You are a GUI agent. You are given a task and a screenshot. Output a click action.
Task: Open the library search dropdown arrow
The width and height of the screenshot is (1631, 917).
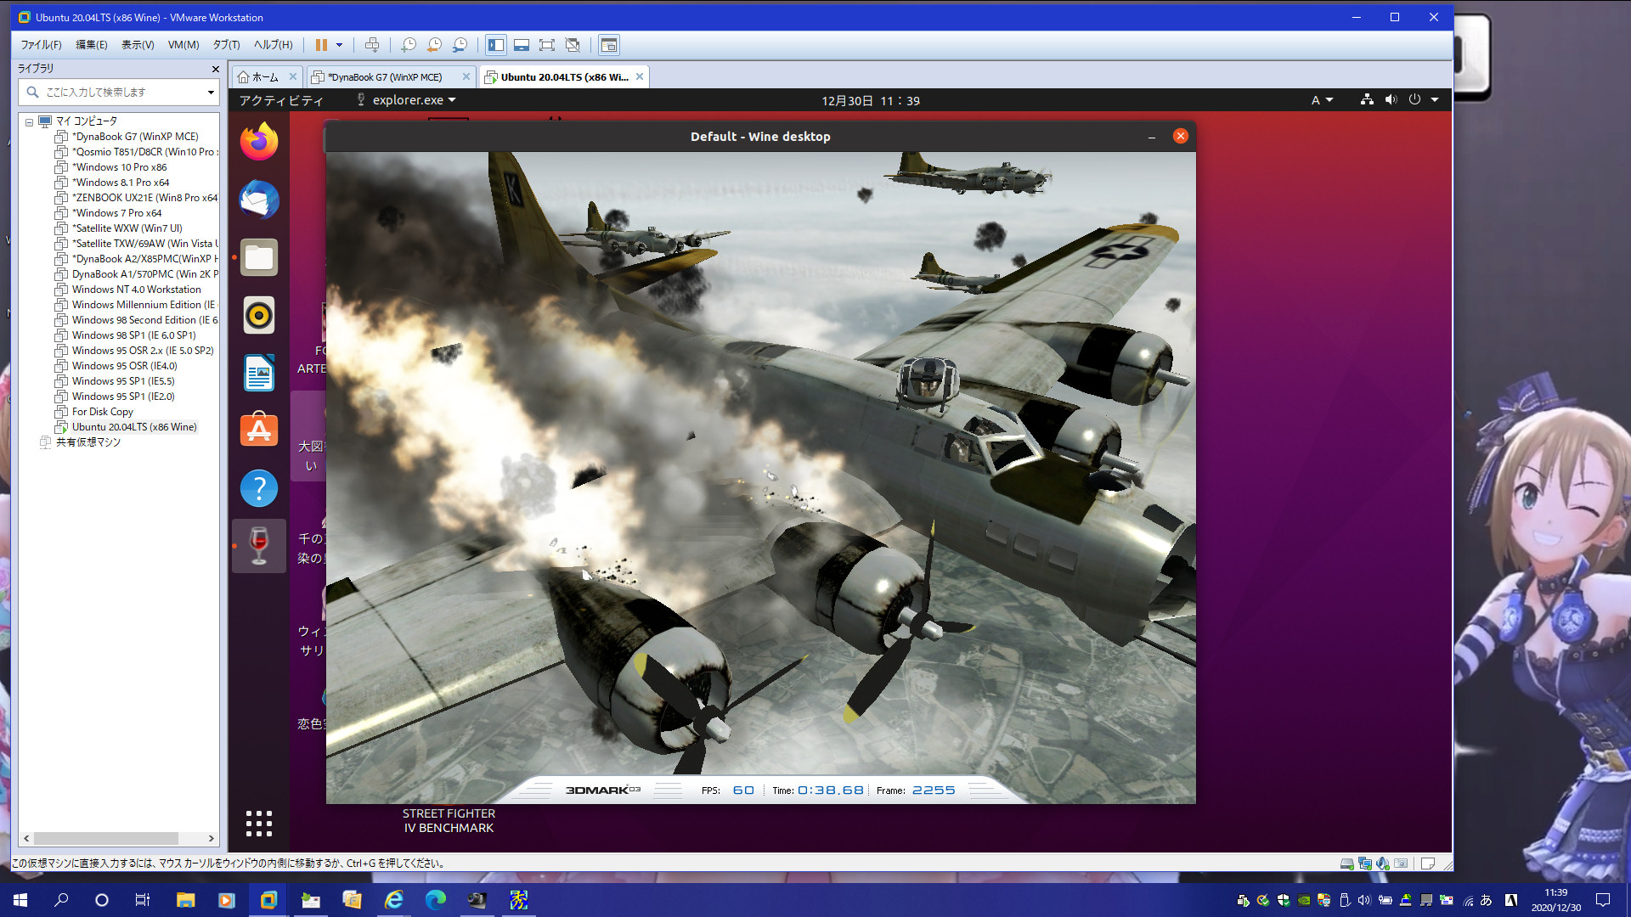tap(211, 92)
